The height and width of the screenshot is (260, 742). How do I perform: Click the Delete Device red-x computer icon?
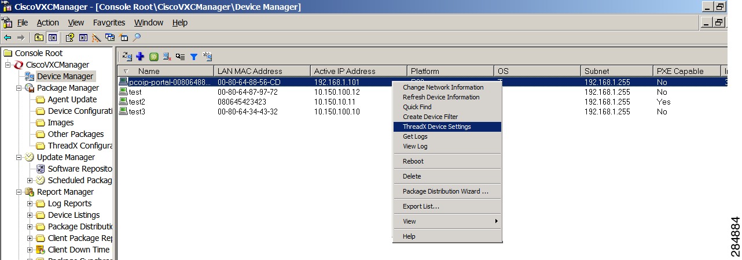pos(167,57)
